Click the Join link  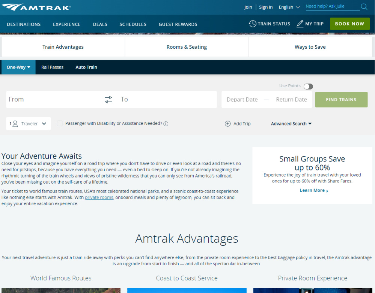[248, 7]
